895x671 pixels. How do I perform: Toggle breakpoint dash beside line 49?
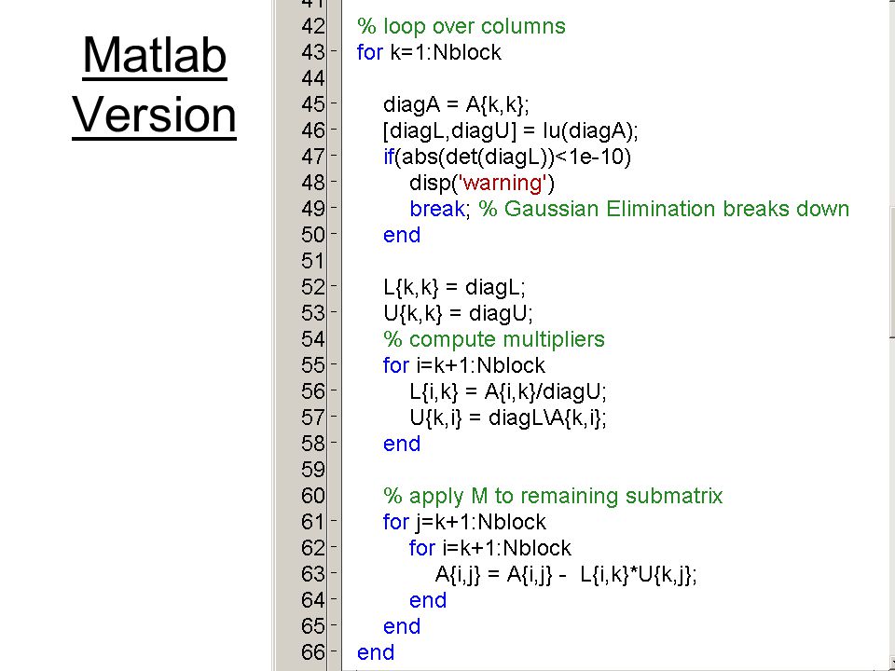click(x=335, y=209)
